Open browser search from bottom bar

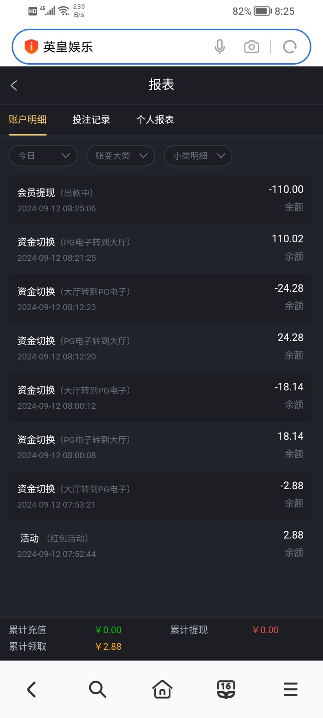(97, 689)
